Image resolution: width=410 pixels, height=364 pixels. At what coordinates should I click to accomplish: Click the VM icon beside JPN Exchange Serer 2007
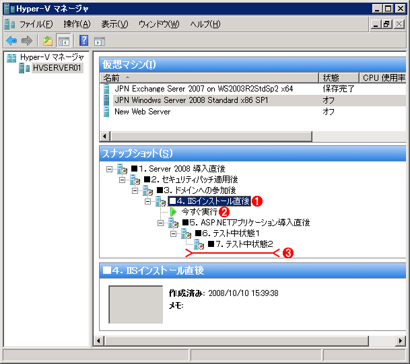[x=106, y=89]
